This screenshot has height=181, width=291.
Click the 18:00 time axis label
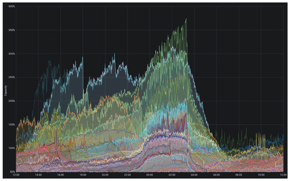coord(83,175)
